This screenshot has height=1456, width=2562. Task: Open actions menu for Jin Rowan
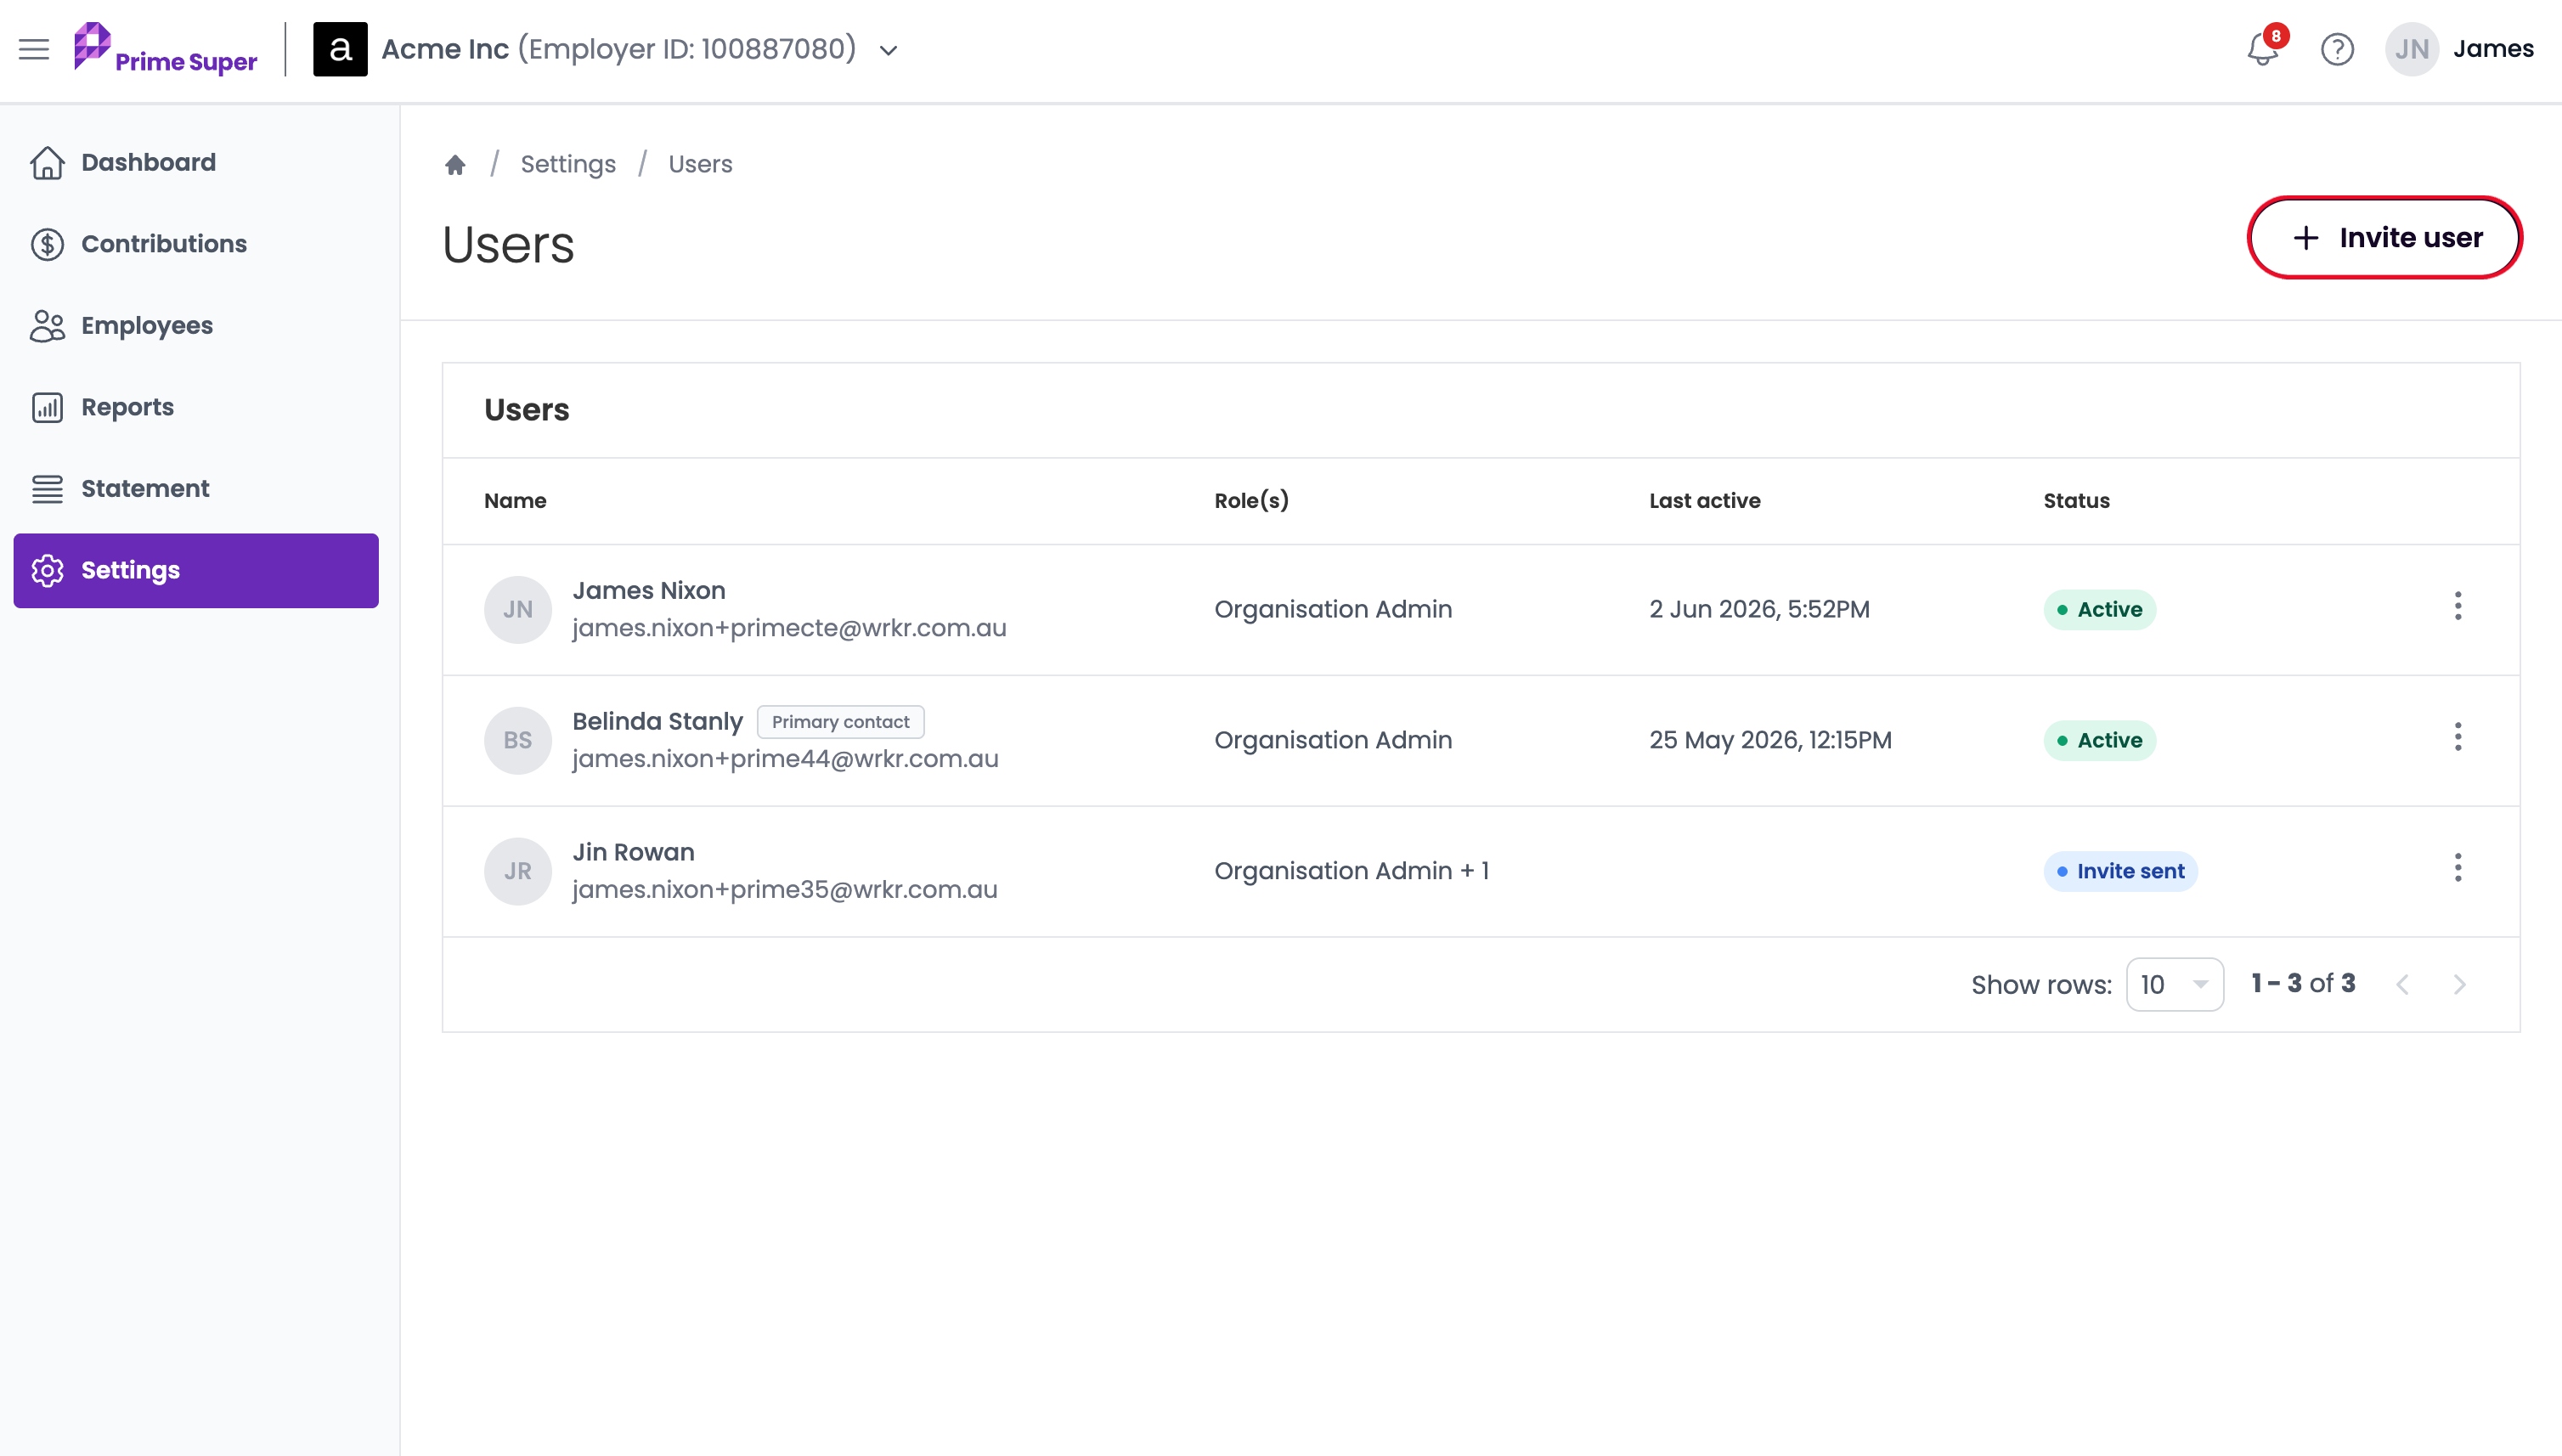point(2458,867)
